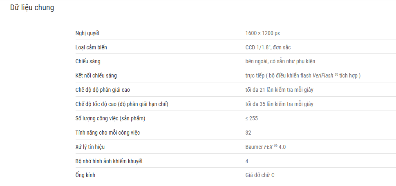Image resolution: width=396 pixels, height=186 pixels.
Task: Click the 'Chế độ độ phân giải cao' label
Action: tap(103, 90)
